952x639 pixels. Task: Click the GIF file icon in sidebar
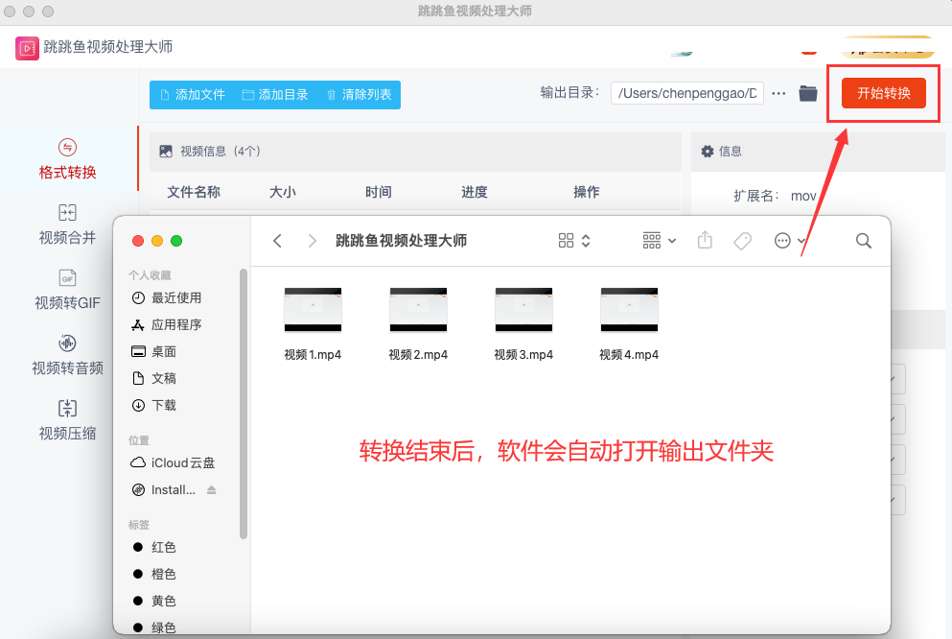(x=67, y=277)
